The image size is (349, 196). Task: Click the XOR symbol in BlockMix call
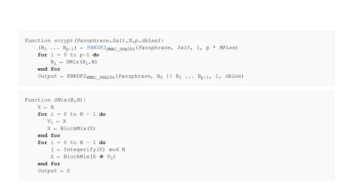point(102,157)
